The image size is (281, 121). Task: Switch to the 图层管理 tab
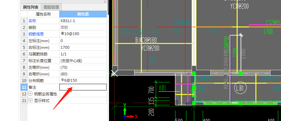click(51, 7)
